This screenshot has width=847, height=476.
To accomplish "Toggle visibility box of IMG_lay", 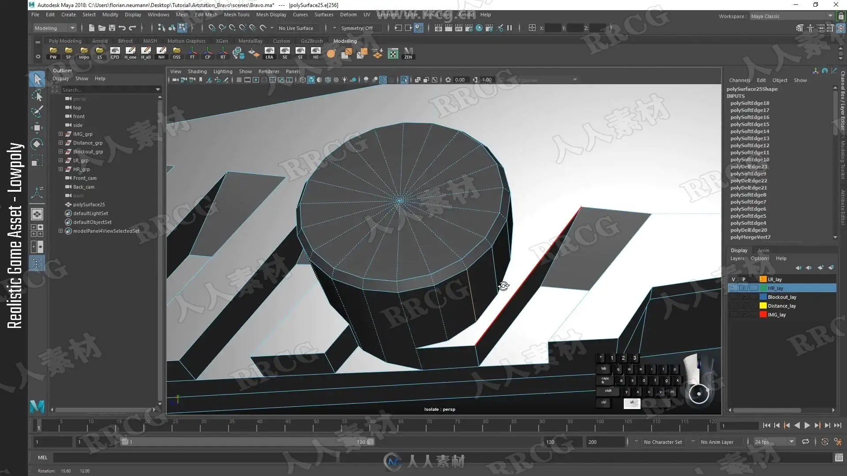I will [x=733, y=315].
